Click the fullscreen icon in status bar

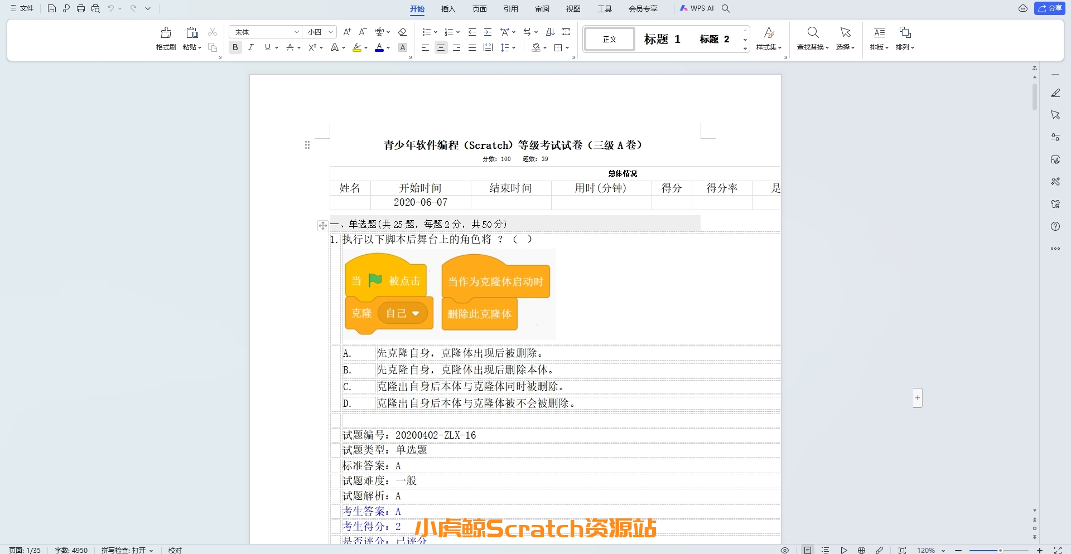(x=1058, y=550)
